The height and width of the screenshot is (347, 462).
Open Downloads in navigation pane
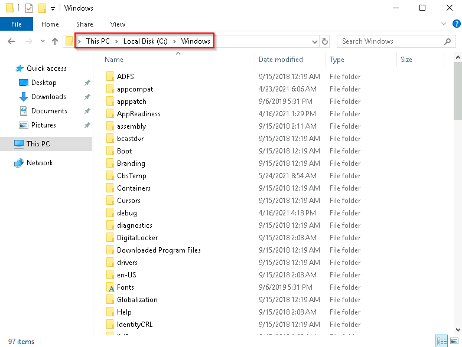[48, 97]
